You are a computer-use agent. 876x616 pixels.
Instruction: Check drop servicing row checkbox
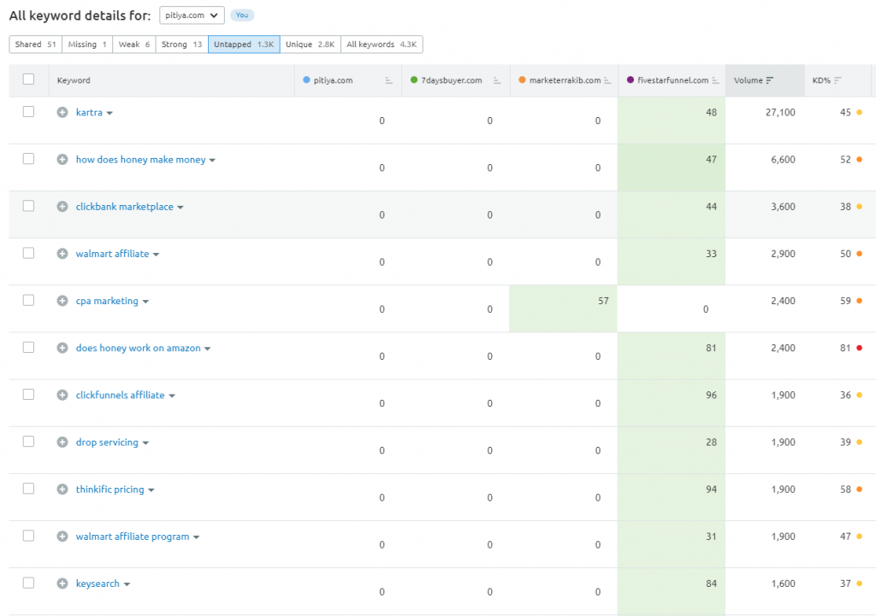coord(28,442)
